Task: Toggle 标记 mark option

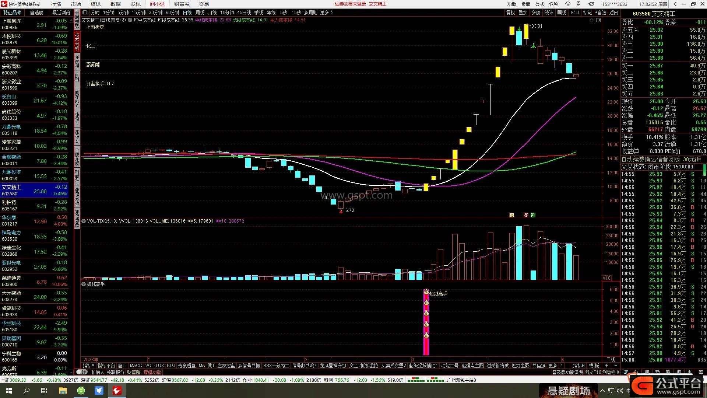Action: pos(588,13)
